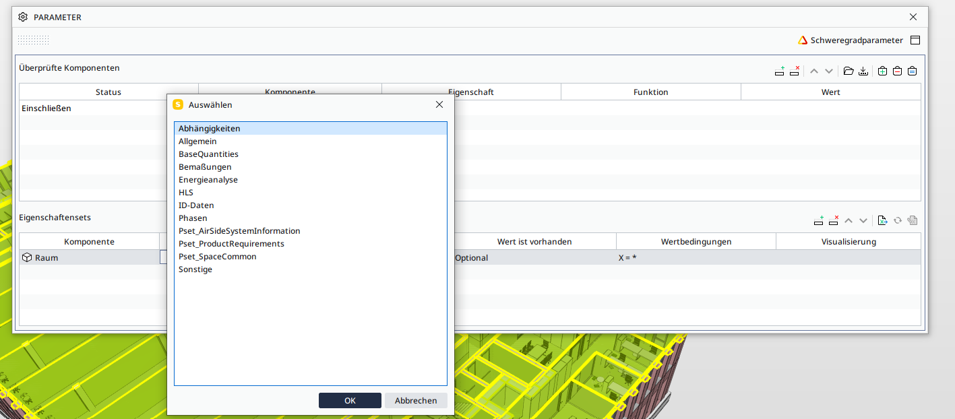955x419 pixels.
Task: Move row up in Eigenschaftensets
Action: 849,220
